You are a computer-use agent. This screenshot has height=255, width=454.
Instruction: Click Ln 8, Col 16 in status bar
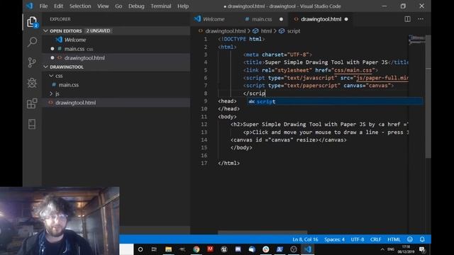tap(305, 239)
